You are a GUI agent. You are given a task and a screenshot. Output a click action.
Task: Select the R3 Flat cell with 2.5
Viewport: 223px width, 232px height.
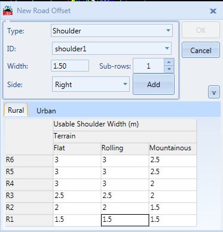[x=77, y=197]
